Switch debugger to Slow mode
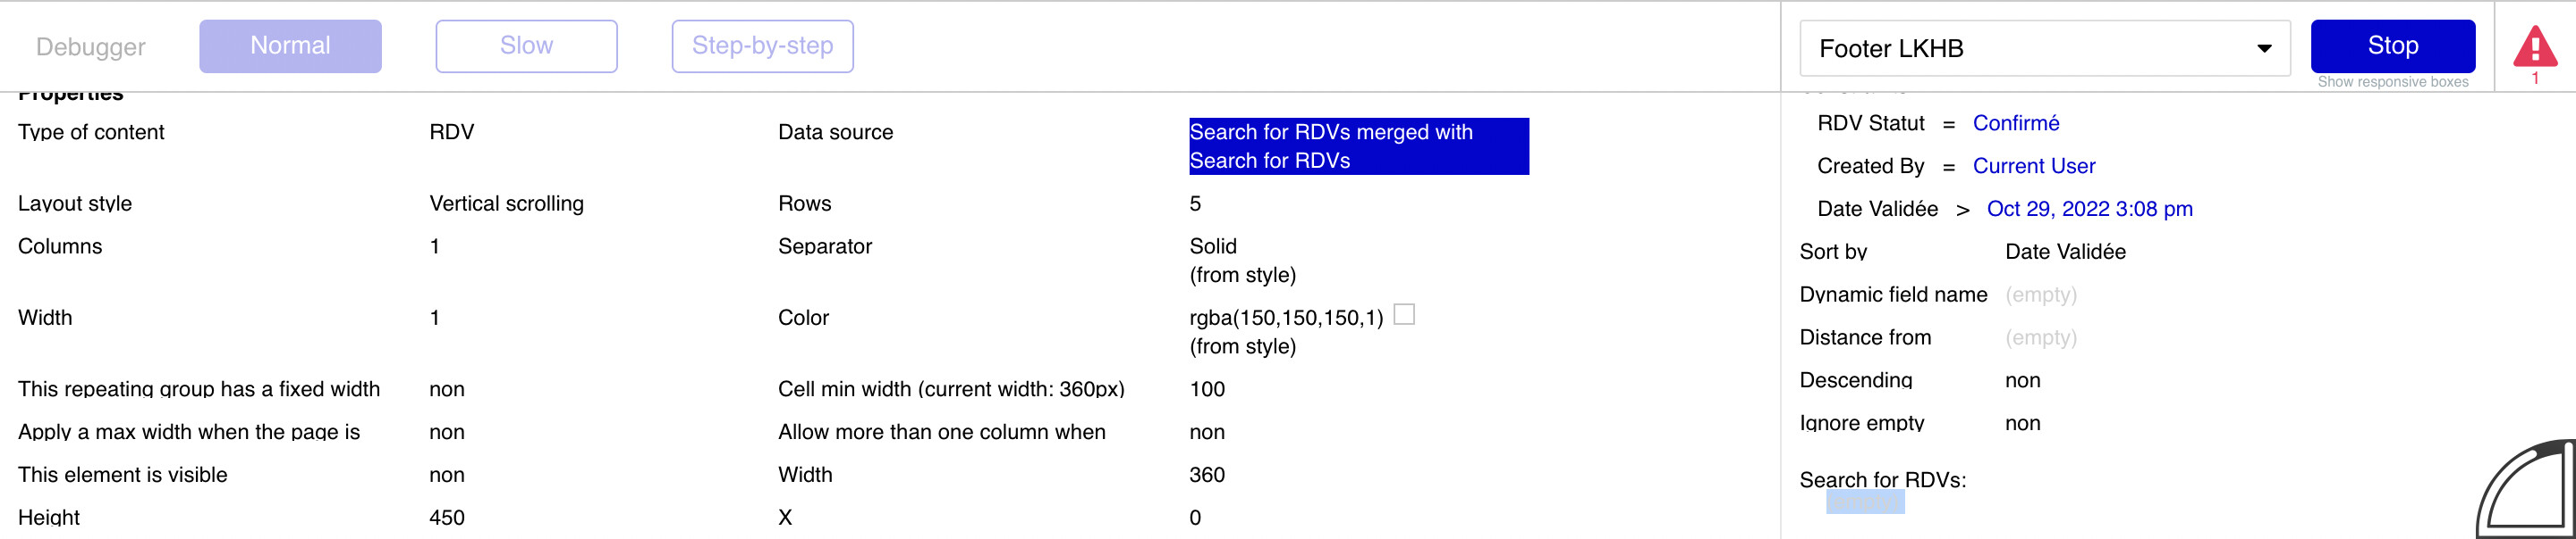 [526, 46]
